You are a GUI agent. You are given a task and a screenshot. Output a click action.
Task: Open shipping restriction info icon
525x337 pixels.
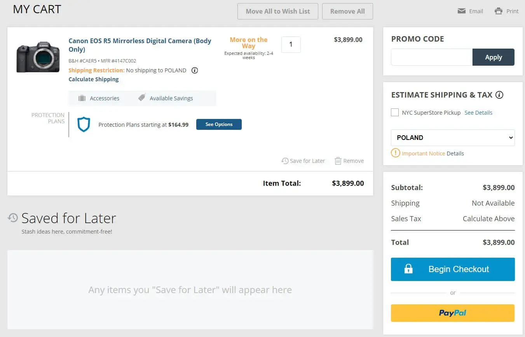point(195,70)
